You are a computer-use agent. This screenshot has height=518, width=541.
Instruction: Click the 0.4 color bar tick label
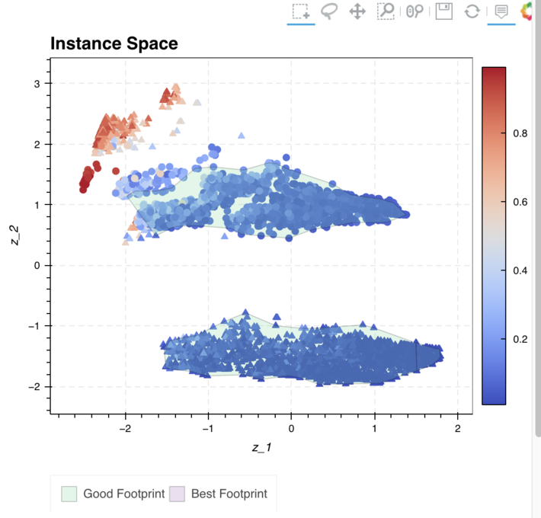click(x=520, y=270)
